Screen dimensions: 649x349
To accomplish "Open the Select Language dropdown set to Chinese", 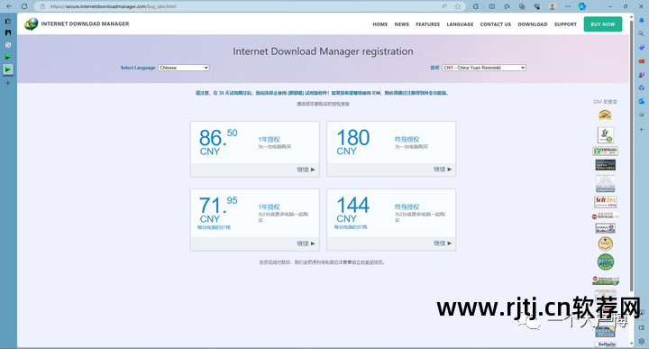I will [183, 68].
